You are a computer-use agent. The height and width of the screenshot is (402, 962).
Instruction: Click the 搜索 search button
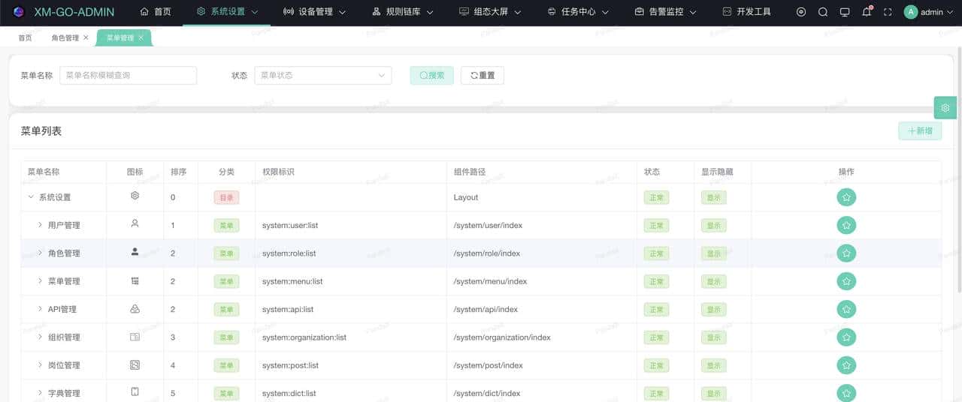click(x=431, y=75)
